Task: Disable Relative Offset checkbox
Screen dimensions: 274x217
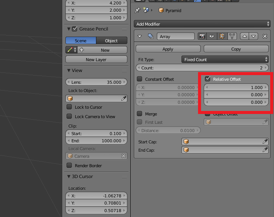Action: pos(207,79)
